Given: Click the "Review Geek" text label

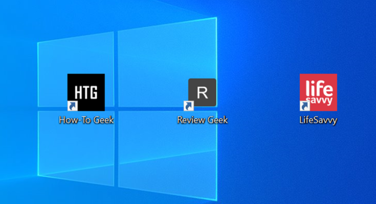Looking at the screenshot, I should click(x=202, y=120).
